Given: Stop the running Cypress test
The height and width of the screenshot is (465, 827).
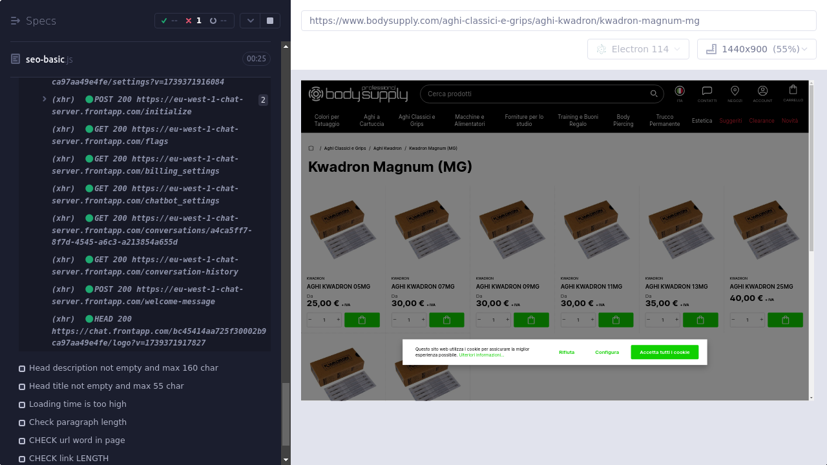Looking at the screenshot, I should [x=270, y=21].
